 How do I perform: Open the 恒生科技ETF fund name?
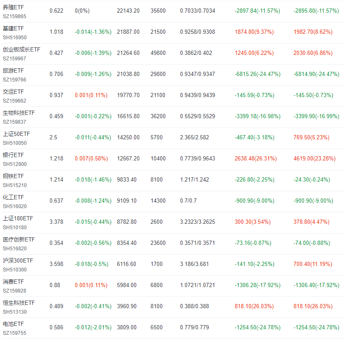[19, 303]
